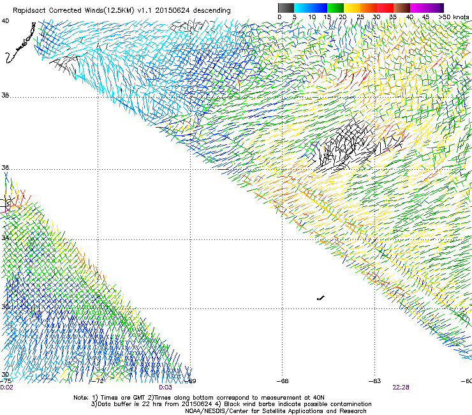The image size is (472, 415).
Task: Select the dark purple 45-50 knots legend swatch
Action: click(x=435, y=8)
